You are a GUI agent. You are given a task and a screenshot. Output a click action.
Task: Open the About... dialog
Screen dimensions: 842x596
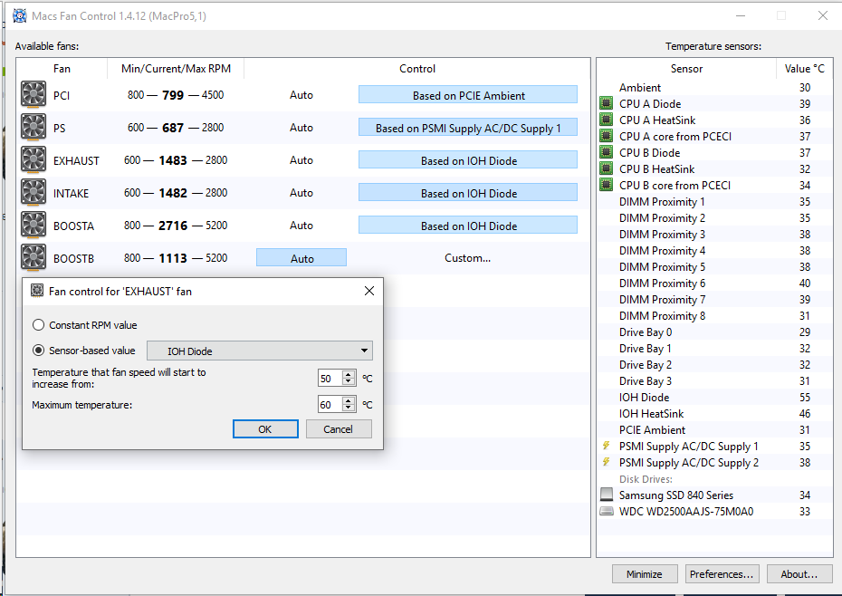799,574
